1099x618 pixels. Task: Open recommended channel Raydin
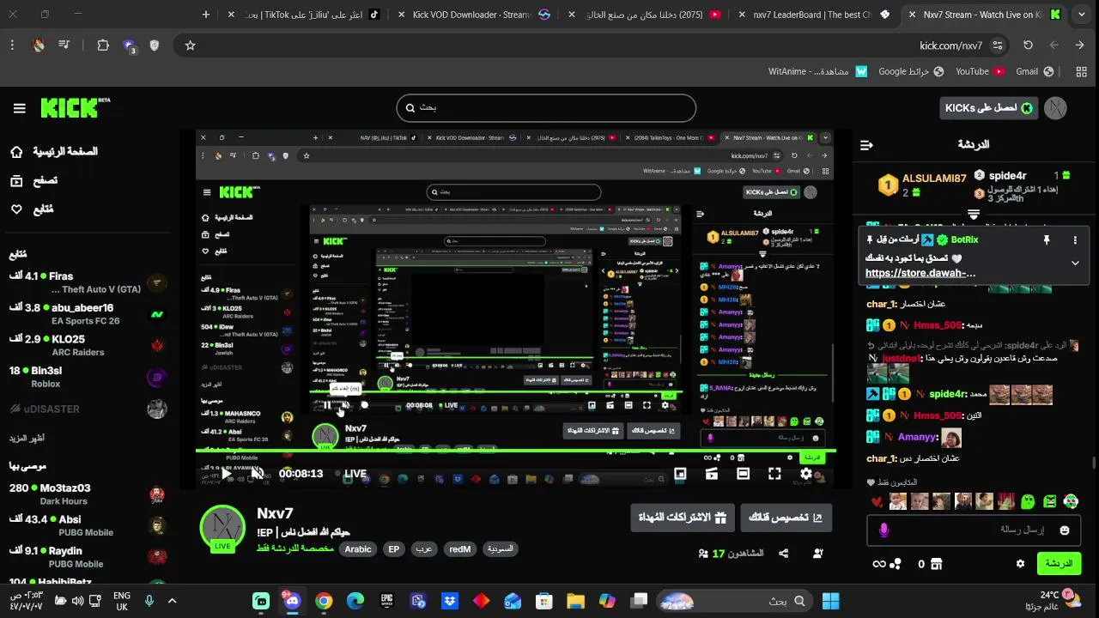pyautogui.click(x=86, y=557)
